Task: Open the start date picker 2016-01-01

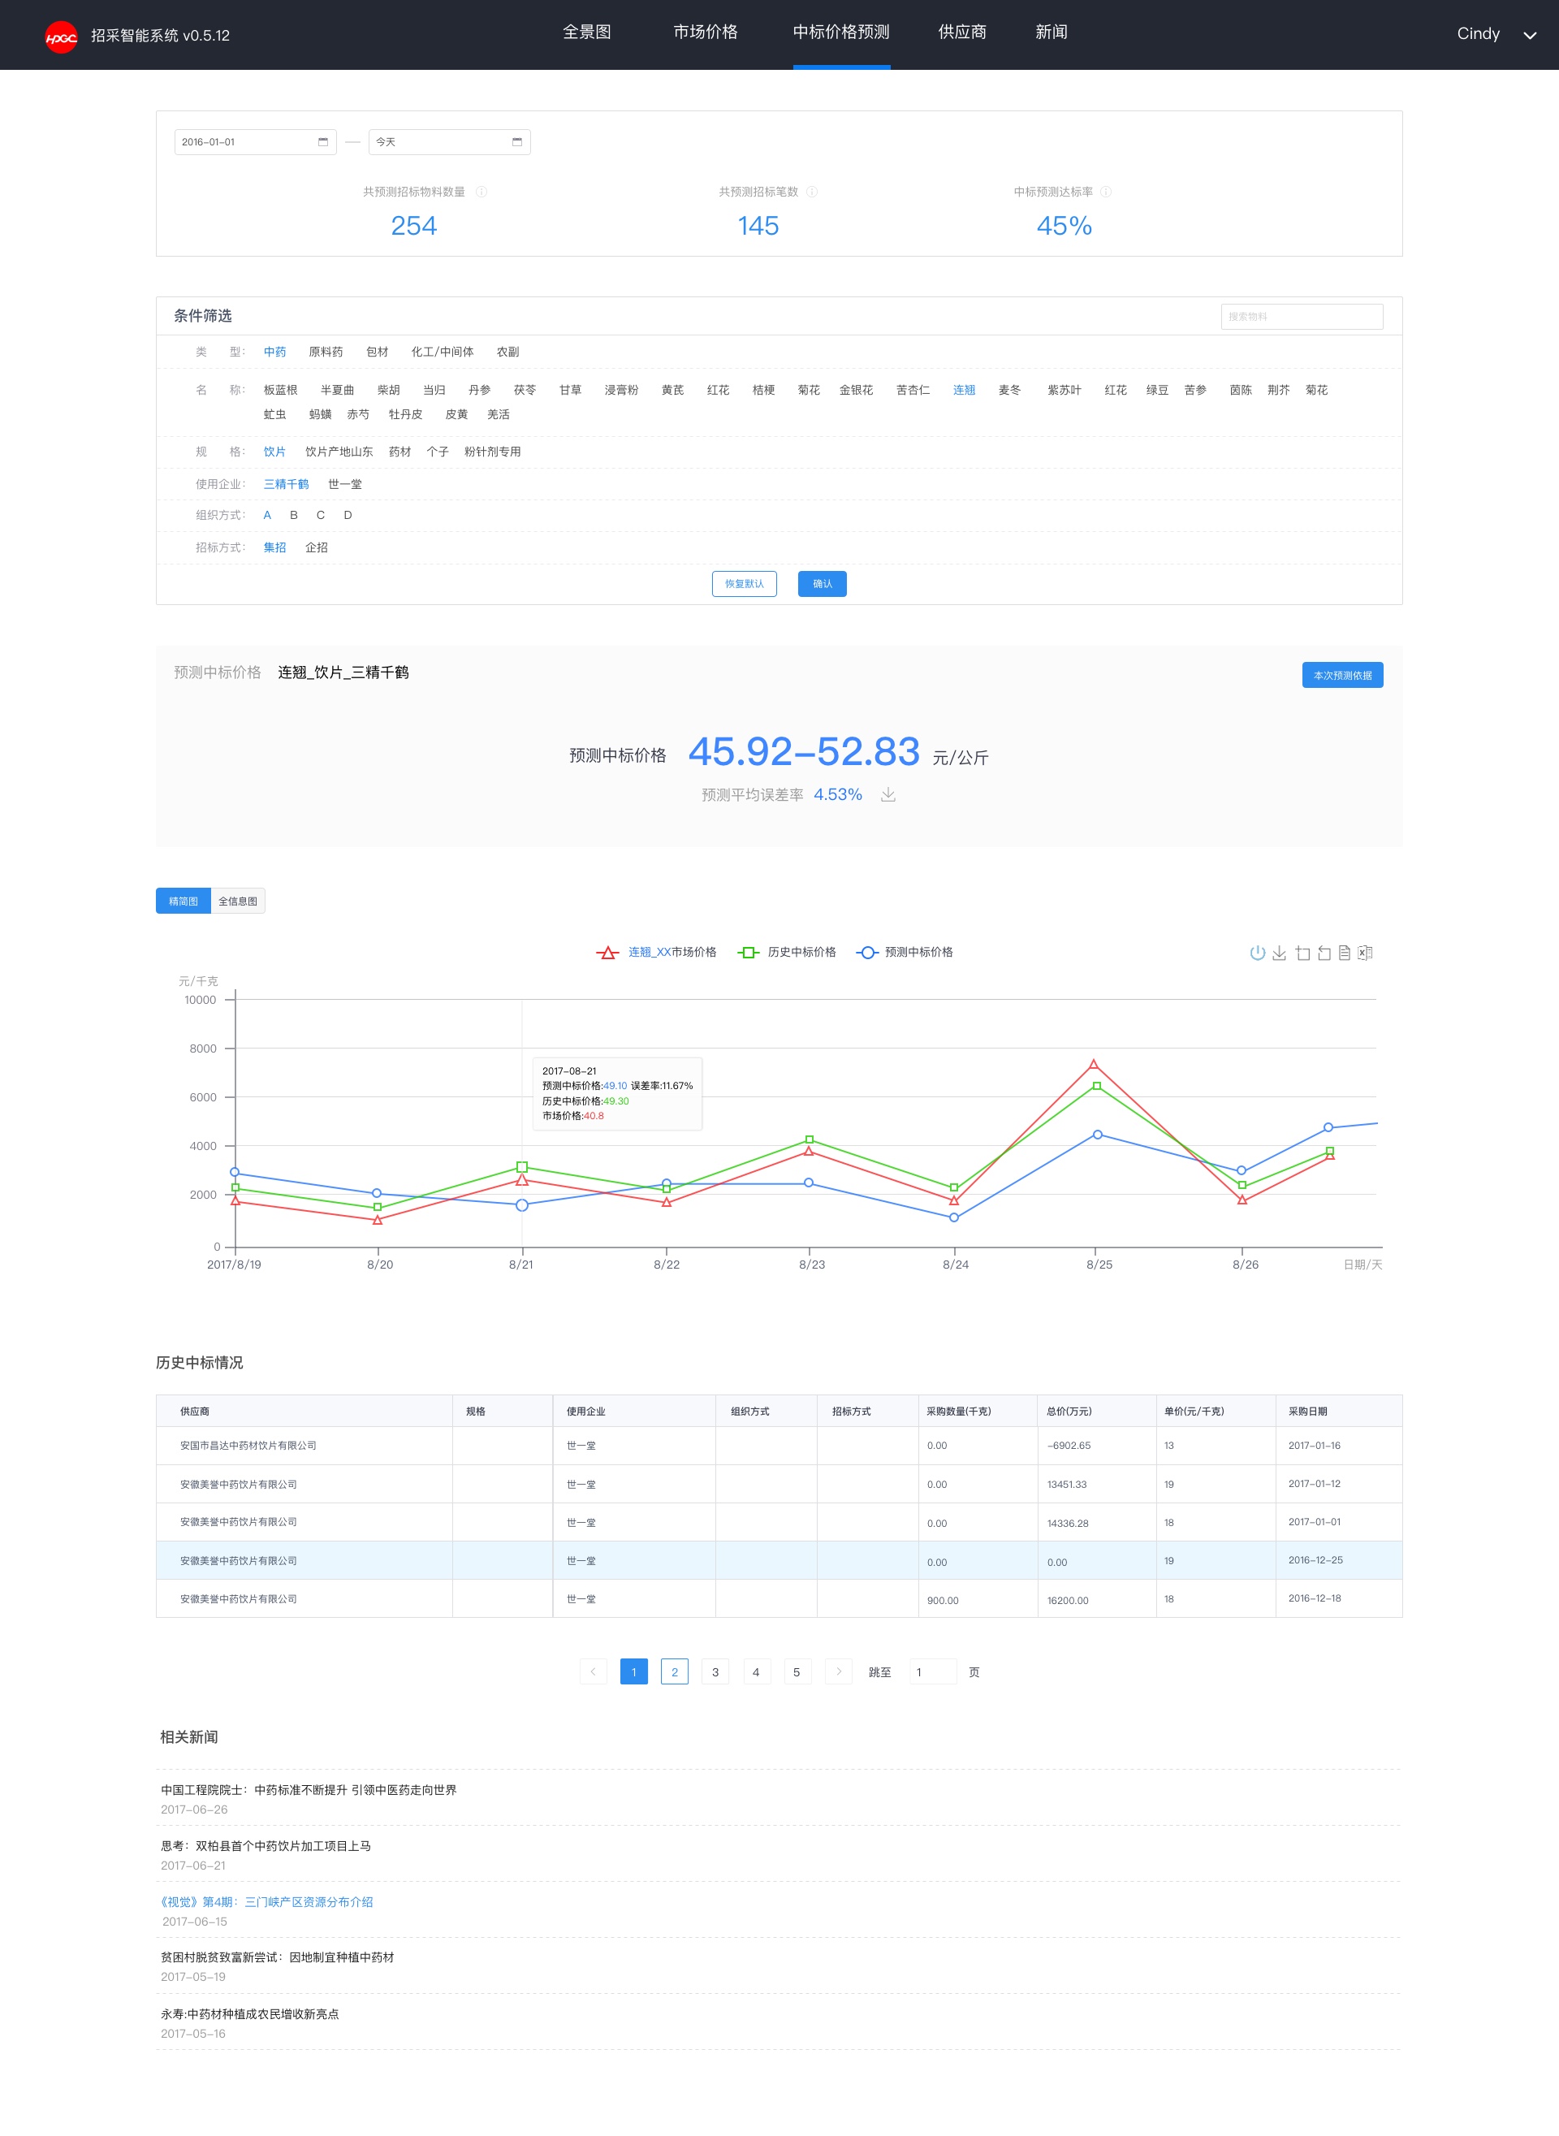Action: pyautogui.click(x=255, y=141)
